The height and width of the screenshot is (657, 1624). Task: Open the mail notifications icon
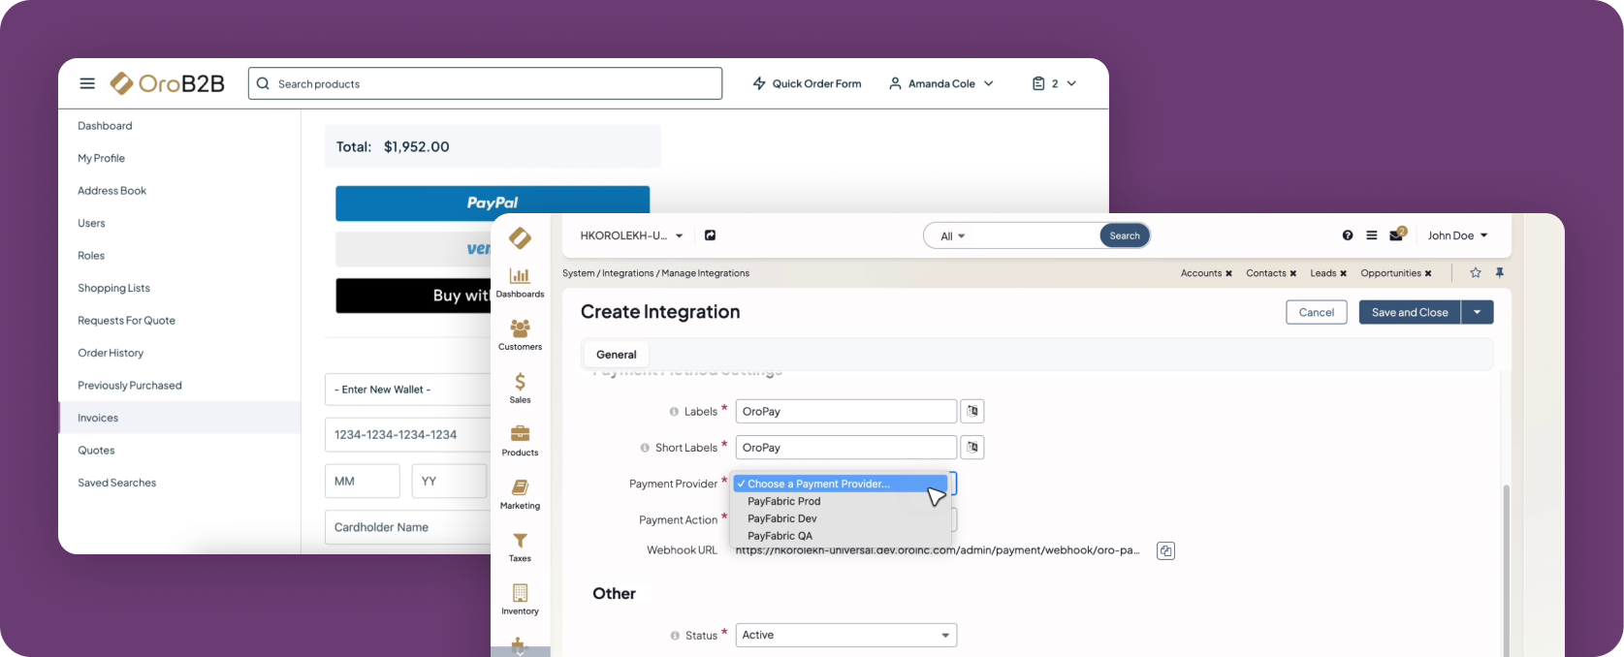coord(1397,235)
